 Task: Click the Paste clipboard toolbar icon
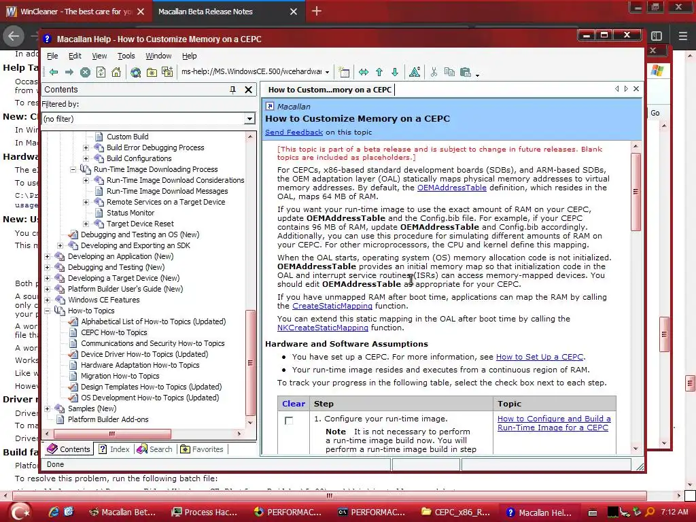pos(465,72)
